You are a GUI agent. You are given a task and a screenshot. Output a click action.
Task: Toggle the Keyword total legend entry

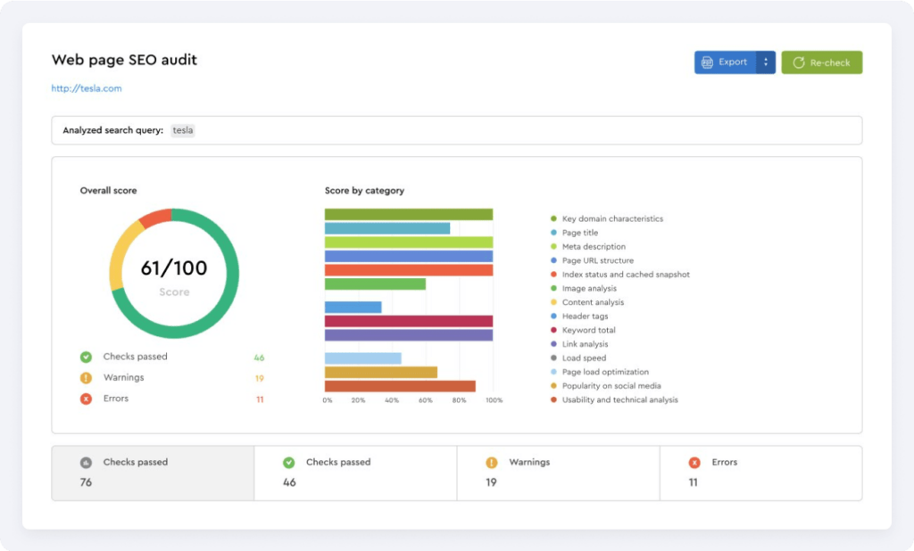588,330
